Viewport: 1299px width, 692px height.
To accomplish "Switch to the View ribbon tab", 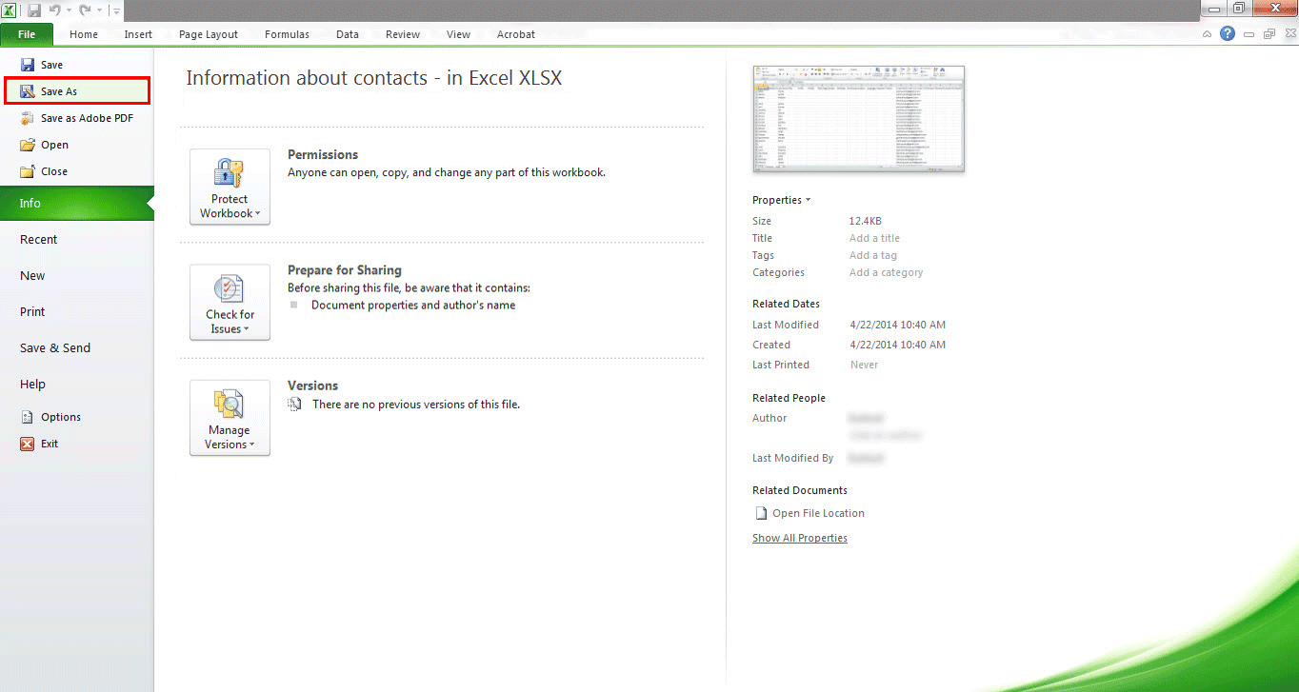I will coord(458,34).
